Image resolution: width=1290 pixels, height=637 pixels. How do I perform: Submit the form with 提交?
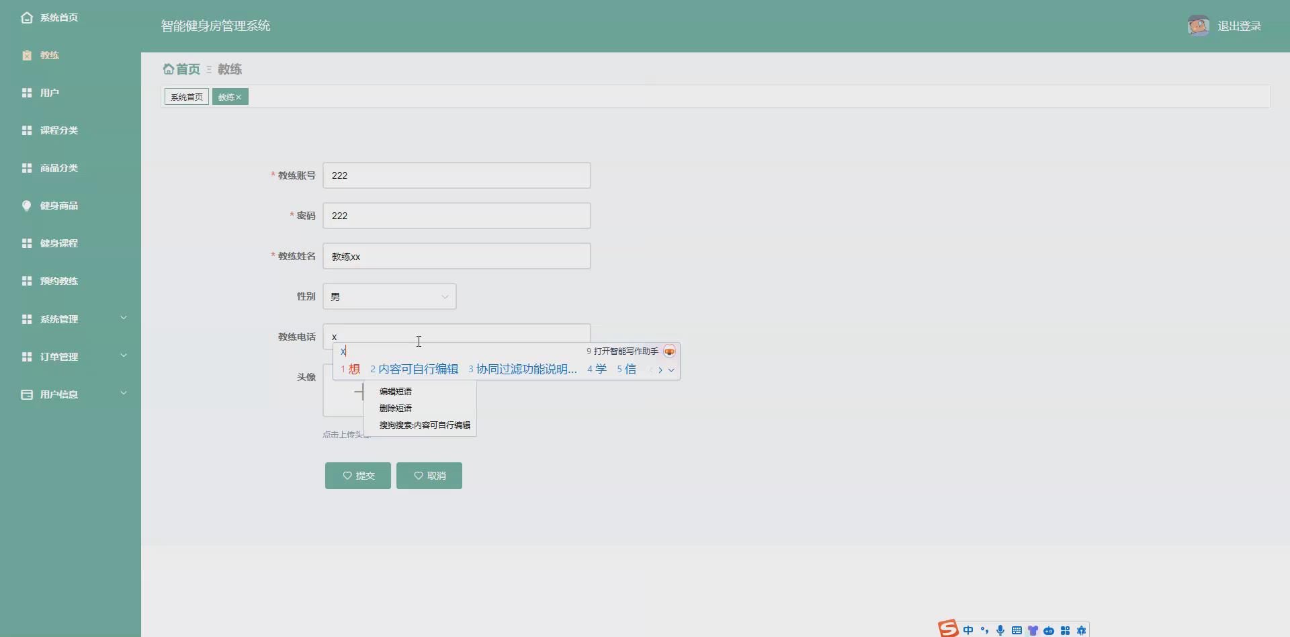[x=358, y=476]
